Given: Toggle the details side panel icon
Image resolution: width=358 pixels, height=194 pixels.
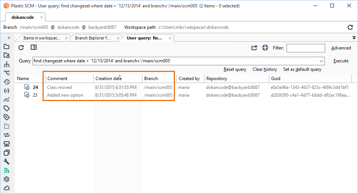Looking at the screenshot, I should point(34,48).
